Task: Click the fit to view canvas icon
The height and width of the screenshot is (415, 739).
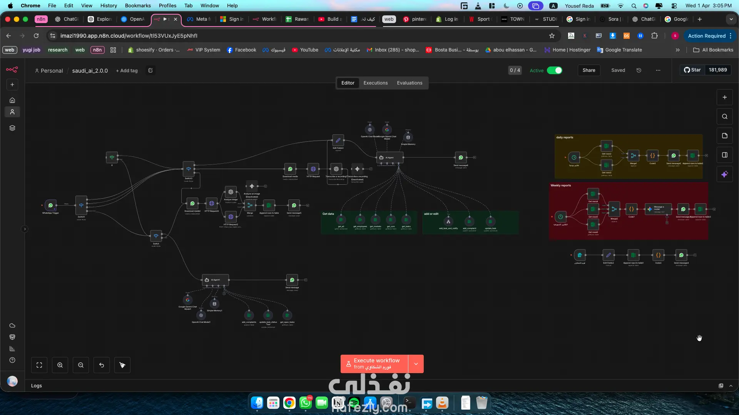Action: [39, 365]
